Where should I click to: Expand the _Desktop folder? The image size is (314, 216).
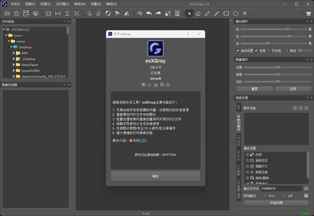(x=14, y=59)
